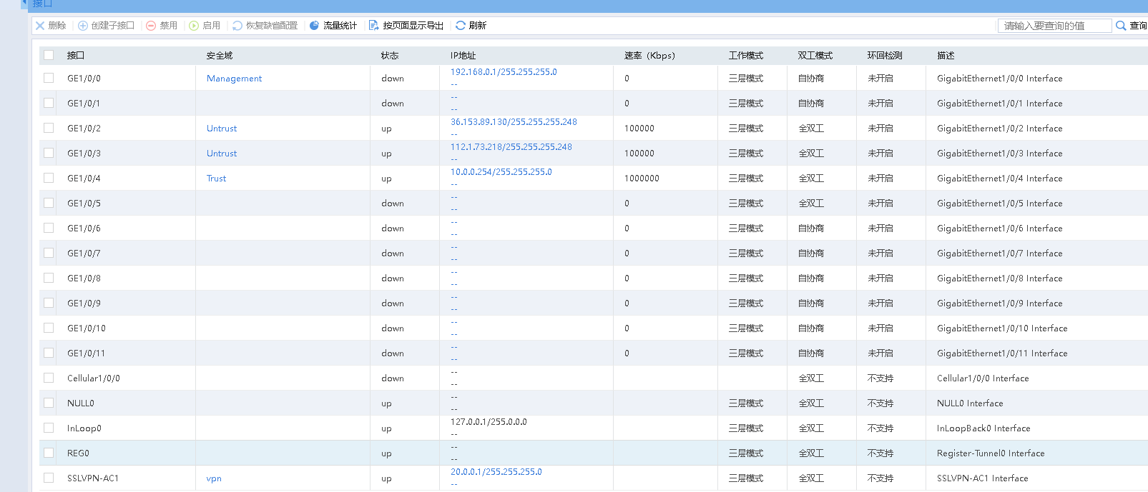Select the GE1/0/1 interface name
Viewport: 1148px width, 492px height.
[84, 104]
